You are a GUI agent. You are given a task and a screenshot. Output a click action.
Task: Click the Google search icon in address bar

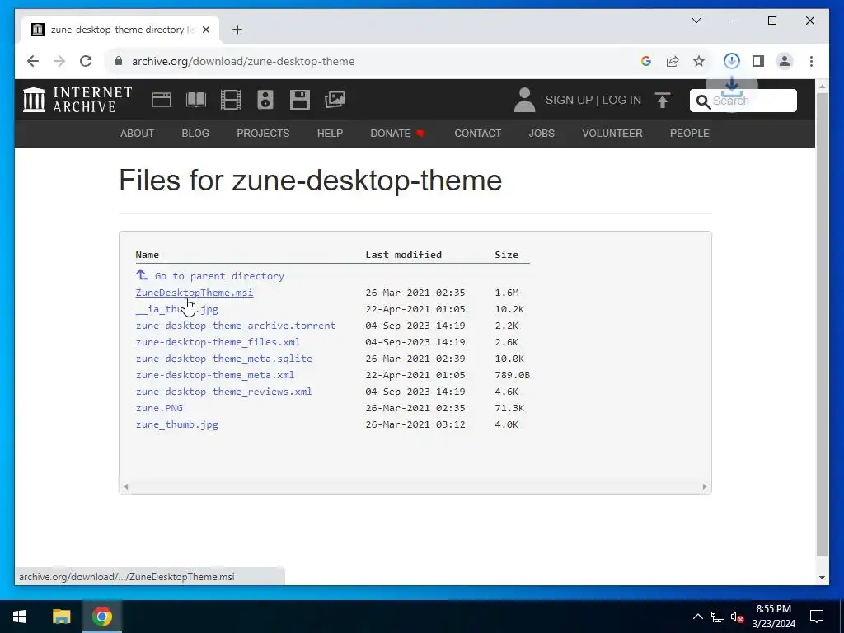646,61
